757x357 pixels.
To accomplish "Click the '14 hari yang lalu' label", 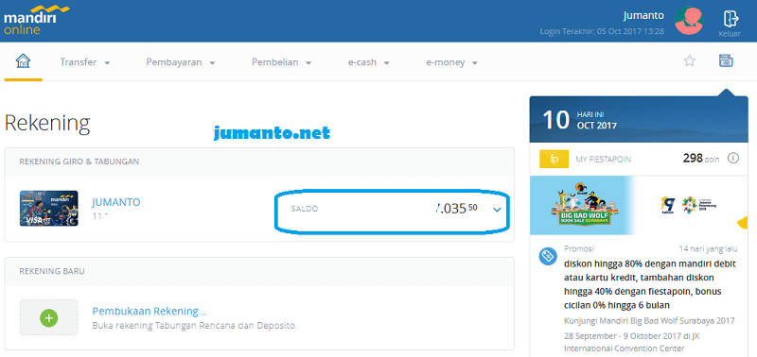I will click(708, 249).
